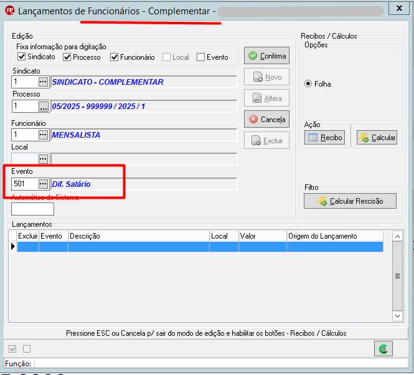Click Calcular Rescisão button
414x375 pixels.
(350, 201)
